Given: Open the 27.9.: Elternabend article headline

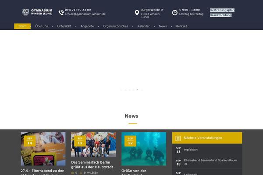Looking at the screenshot, I should click(43, 172).
